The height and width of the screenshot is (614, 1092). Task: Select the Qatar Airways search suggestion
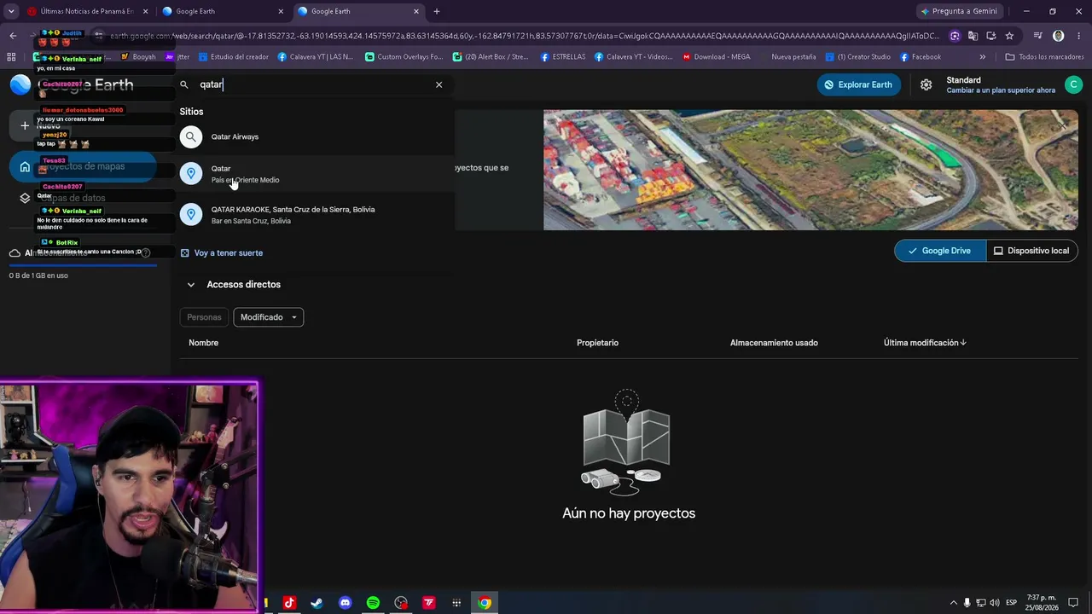pos(316,136)
